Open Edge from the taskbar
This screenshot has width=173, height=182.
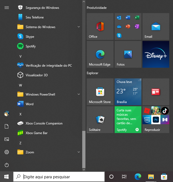point(138,177)
